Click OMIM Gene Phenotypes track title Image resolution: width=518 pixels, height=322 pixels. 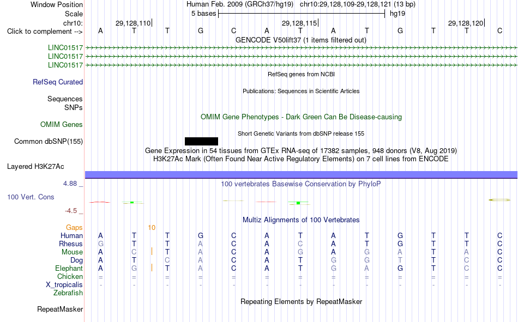302,117
